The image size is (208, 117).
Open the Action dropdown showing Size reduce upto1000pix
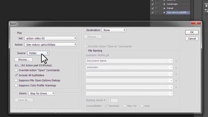51,45
